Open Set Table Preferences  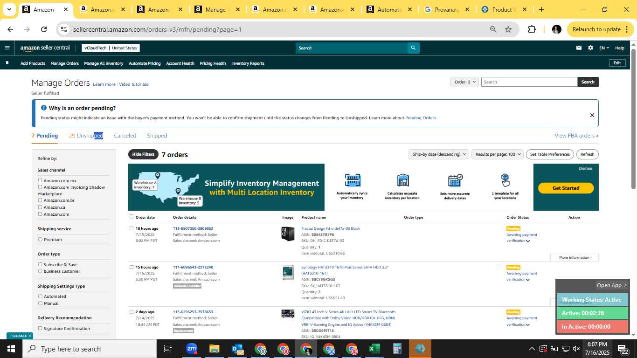coord(550,154)
